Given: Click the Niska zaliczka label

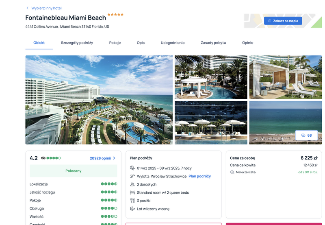Looking at the screenshot, I should (246, 172).
